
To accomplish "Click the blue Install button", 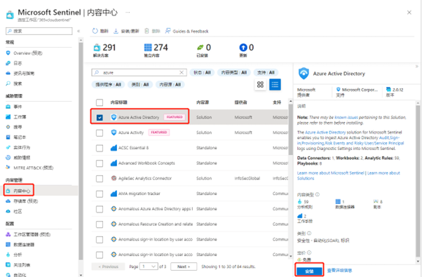I will [x=309, y=271].
